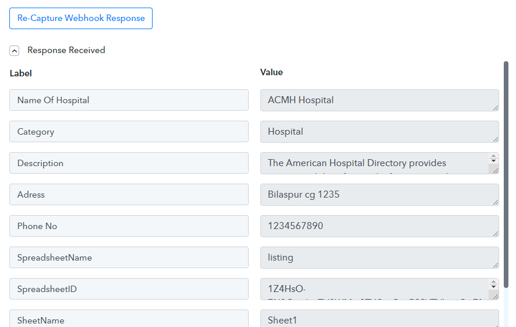
Task: Click up arrow in Description value box
Action: coord(493,156)
